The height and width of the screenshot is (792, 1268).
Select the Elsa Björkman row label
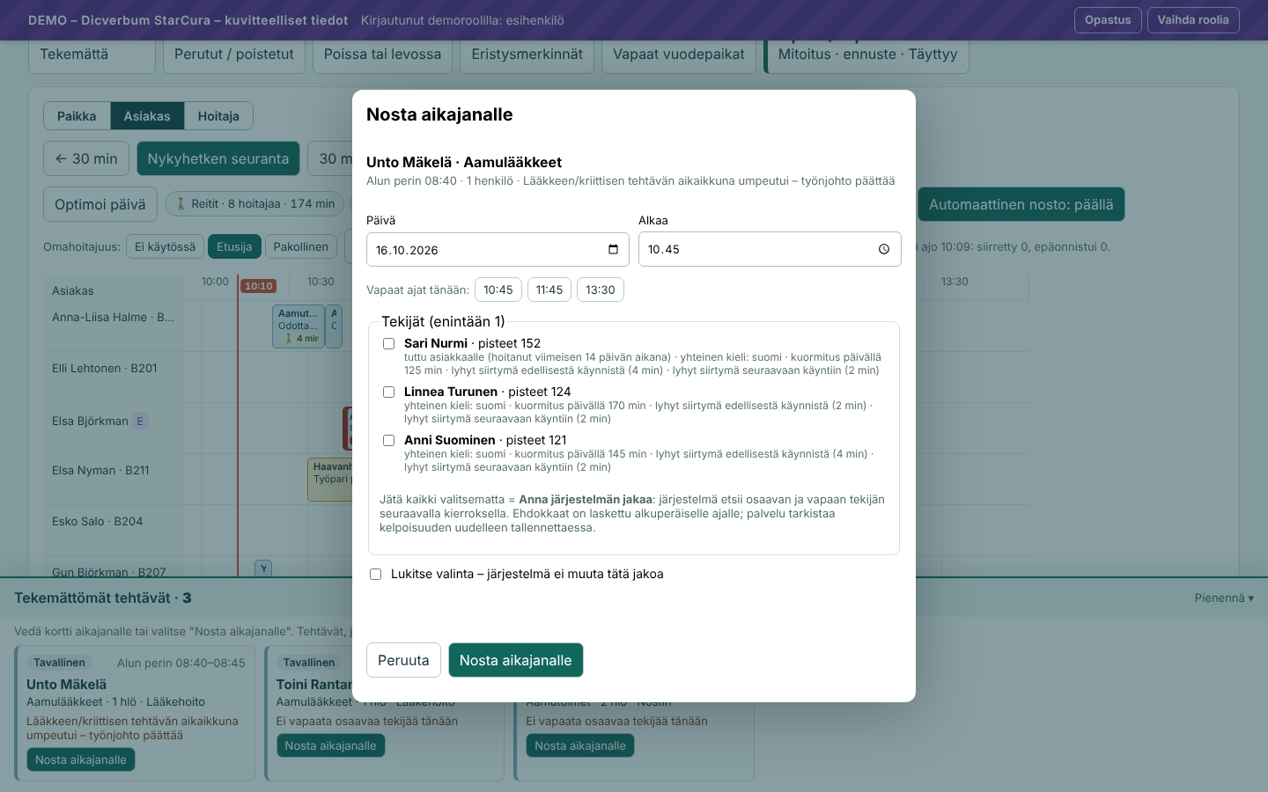pos(90,421)
